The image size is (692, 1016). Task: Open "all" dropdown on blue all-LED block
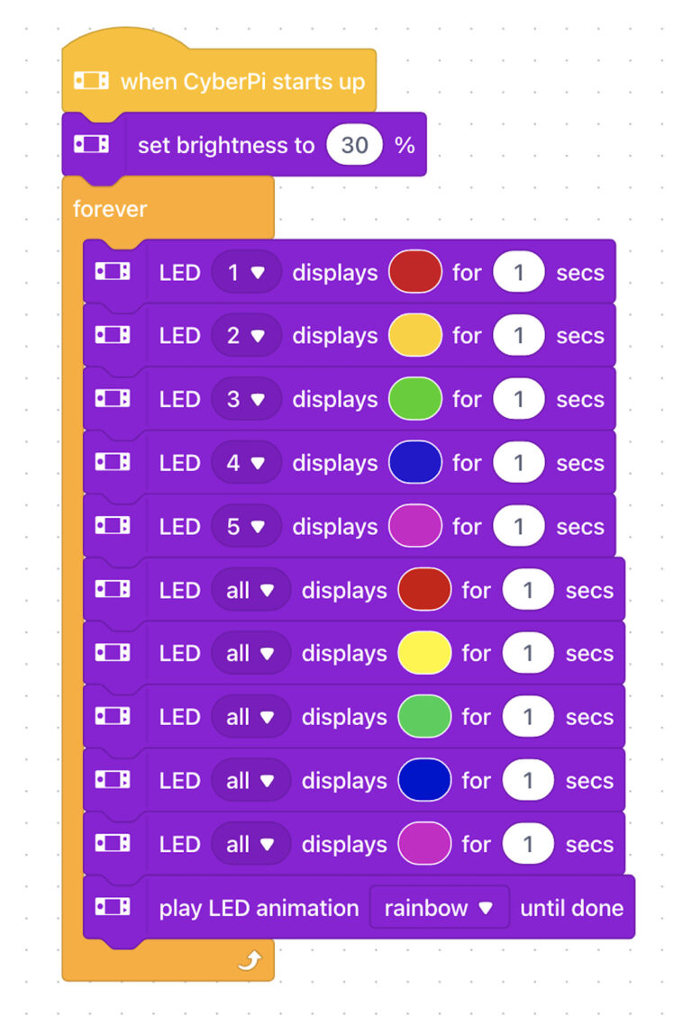click(250, 781)
